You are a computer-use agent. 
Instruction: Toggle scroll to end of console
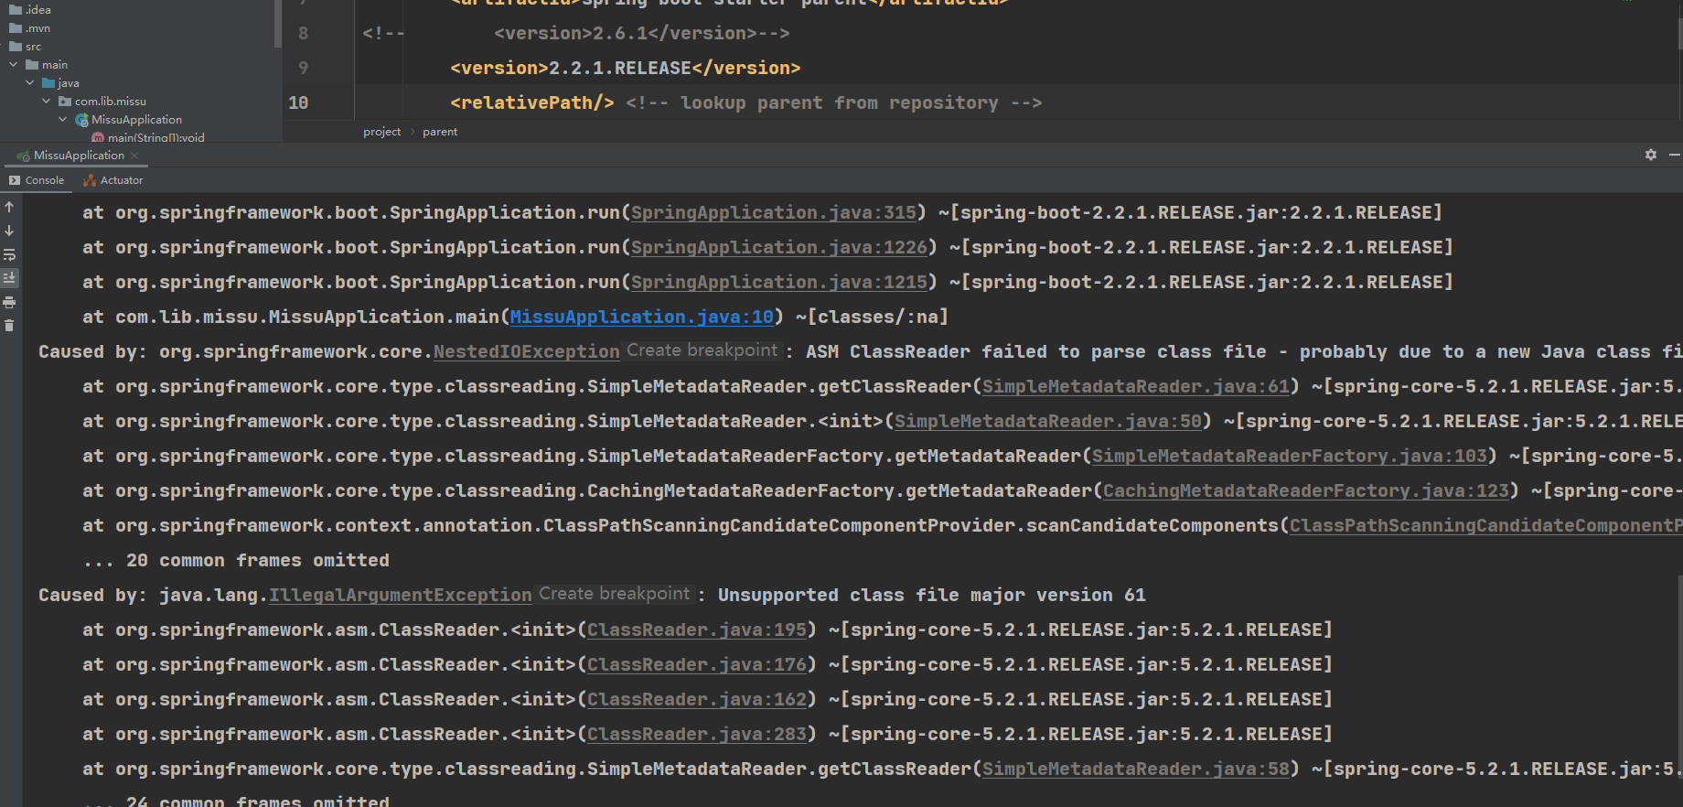pos(9,277)
